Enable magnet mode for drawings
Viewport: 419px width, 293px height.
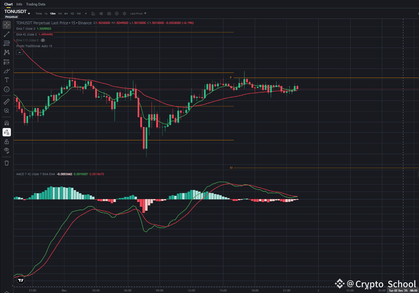pos(6,123)
